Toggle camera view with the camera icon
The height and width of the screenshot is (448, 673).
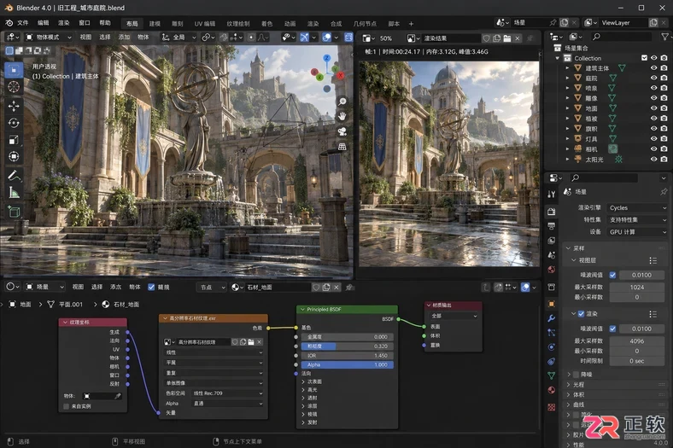(x=342, y=131)
